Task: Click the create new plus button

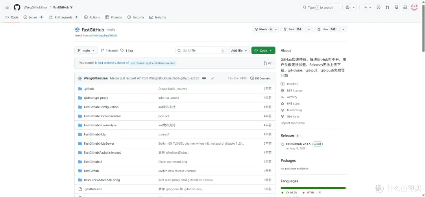Action: click(x=368, y=7)
